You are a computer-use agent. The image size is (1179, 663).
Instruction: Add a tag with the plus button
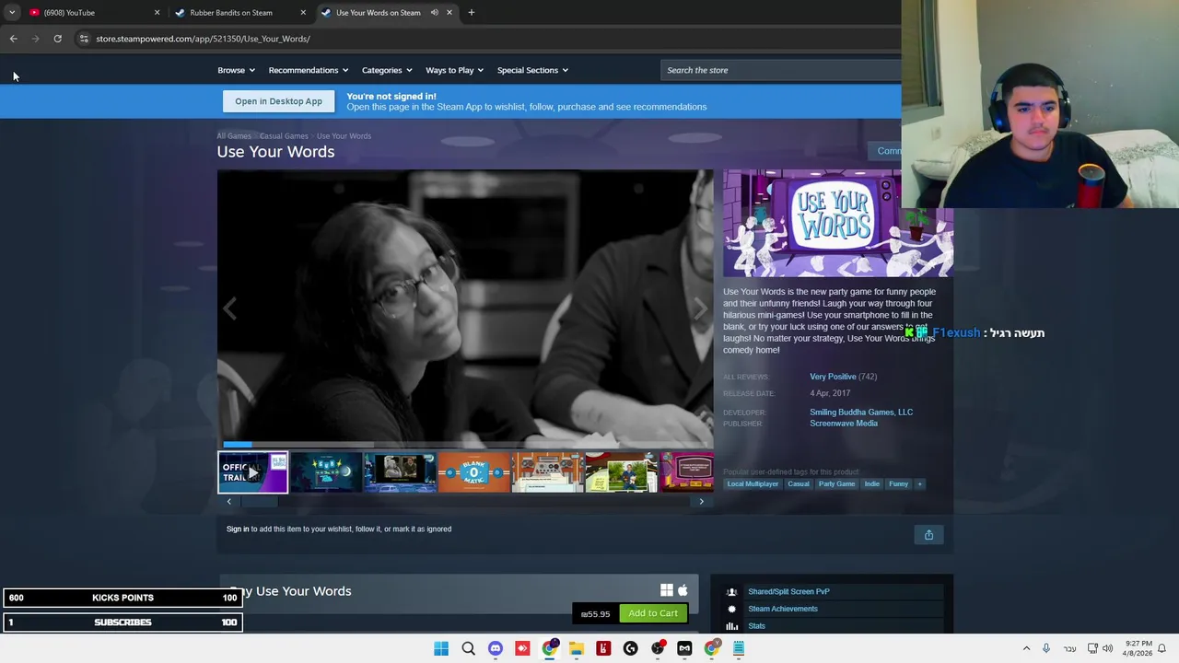919,484
